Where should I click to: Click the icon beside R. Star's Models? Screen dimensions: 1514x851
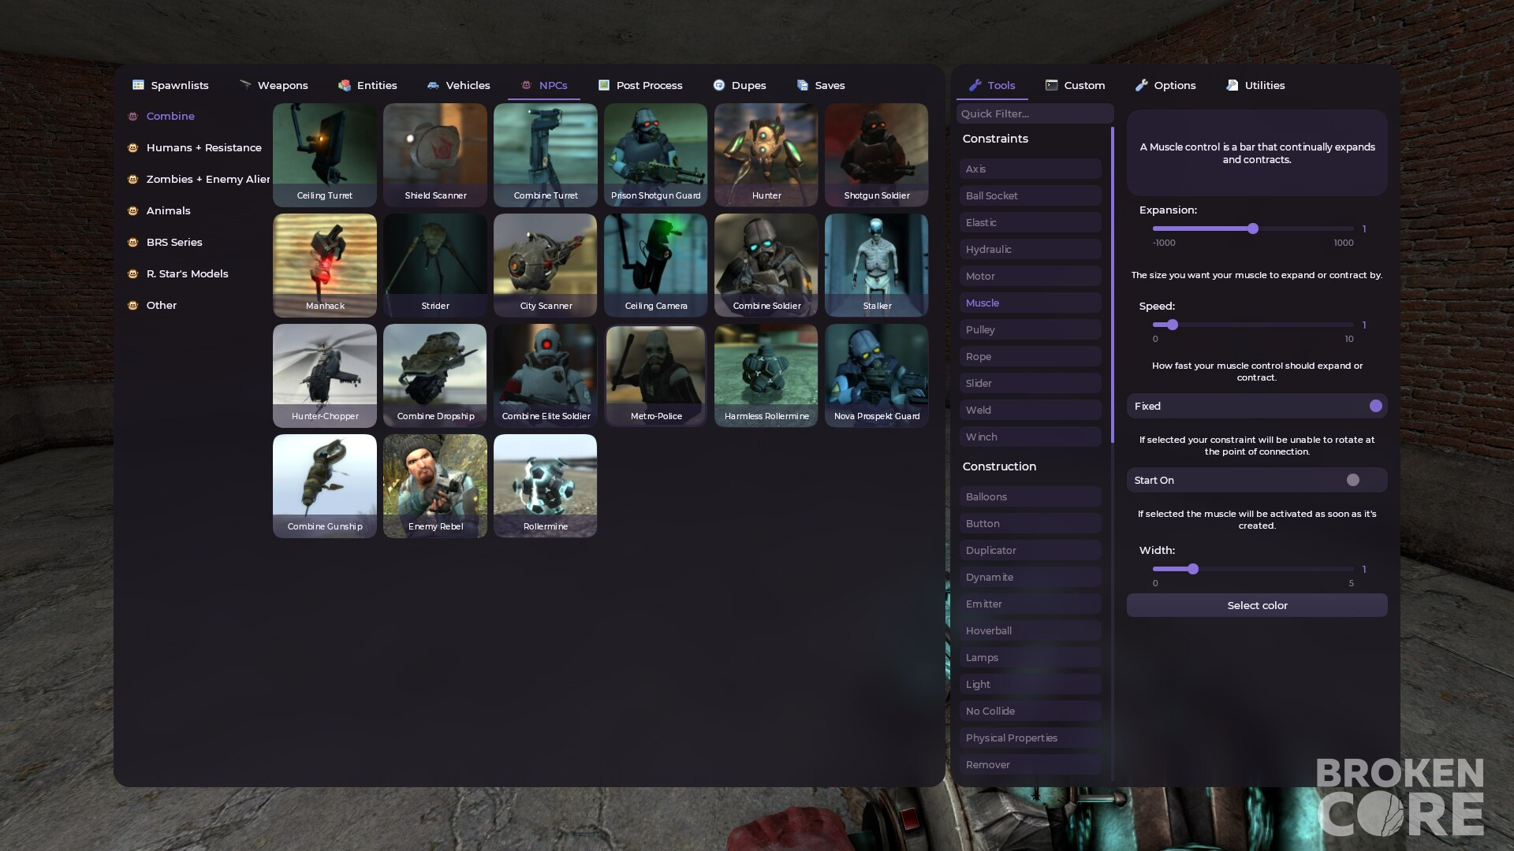(133, 273)
